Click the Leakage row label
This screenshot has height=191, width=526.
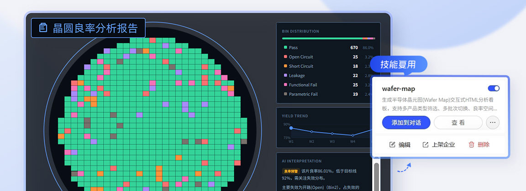(297, 76)
